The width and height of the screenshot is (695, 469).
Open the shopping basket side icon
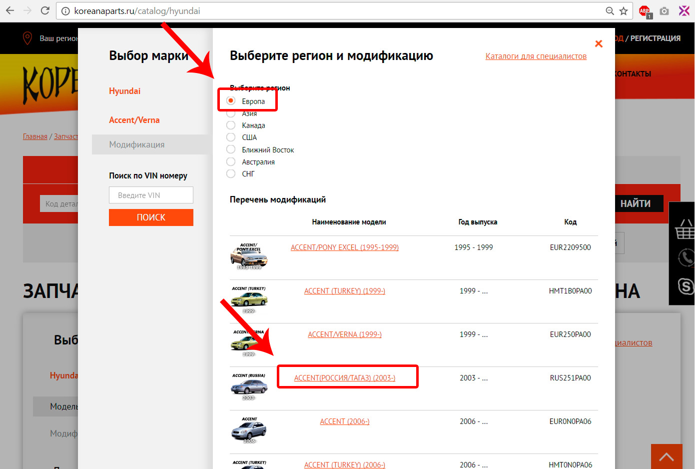pyautogui.click(x=684, y=229)
